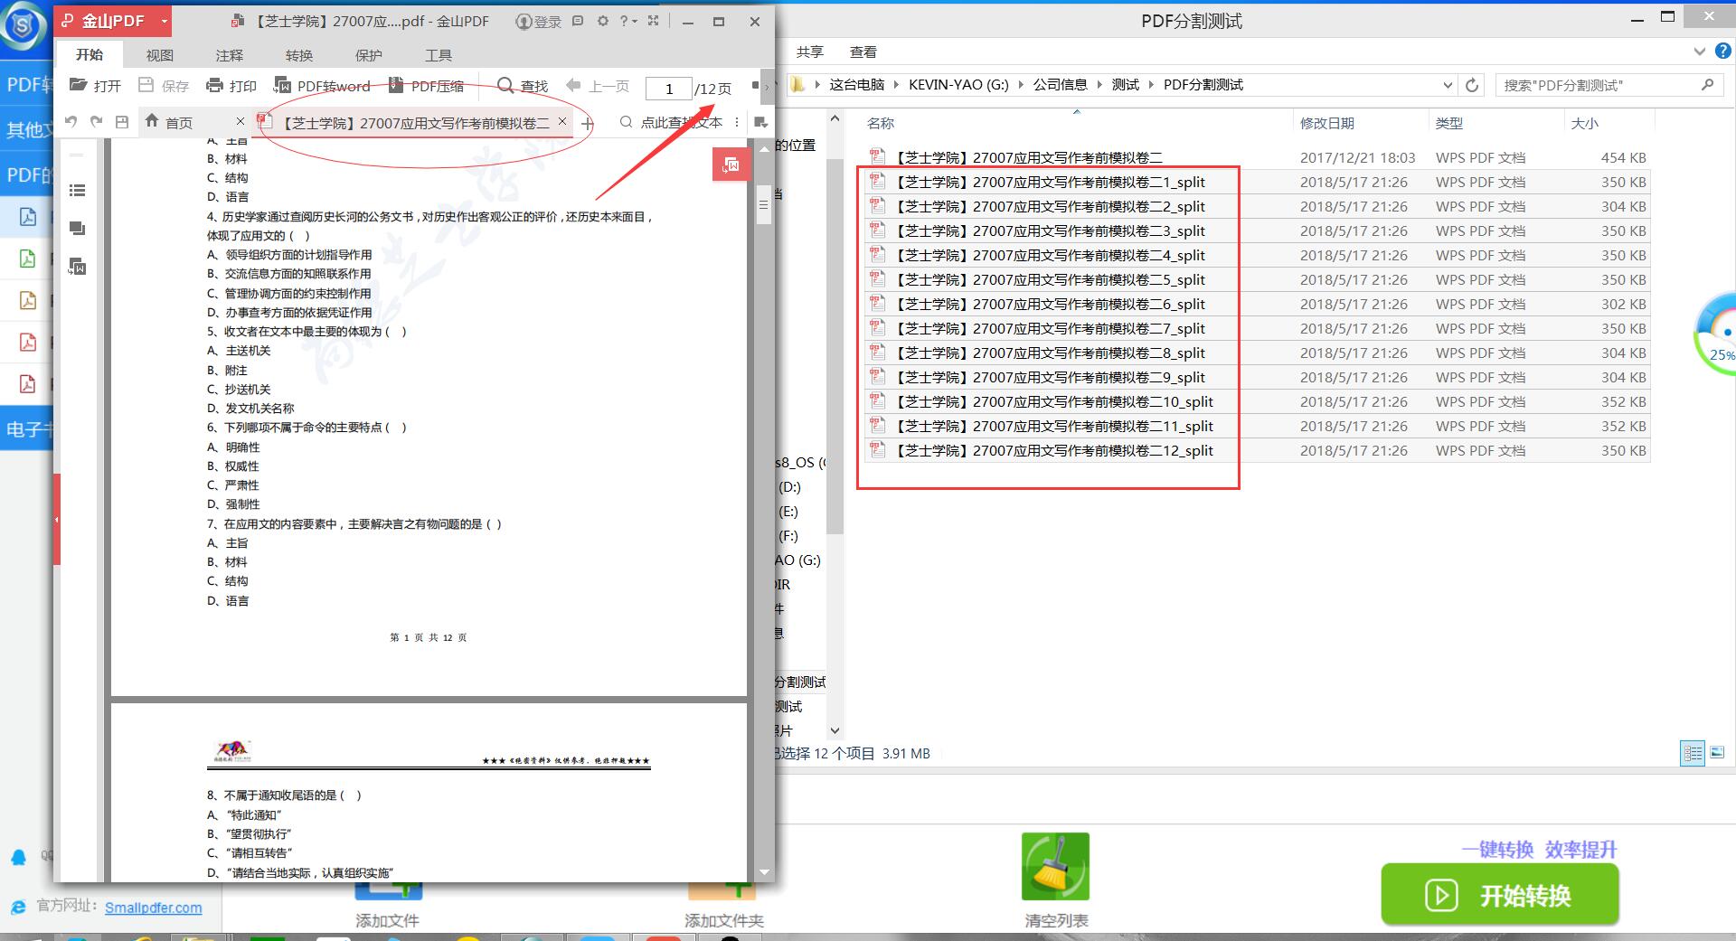
Task: Open the 共享 tab in Explorer
Action: 810,52
